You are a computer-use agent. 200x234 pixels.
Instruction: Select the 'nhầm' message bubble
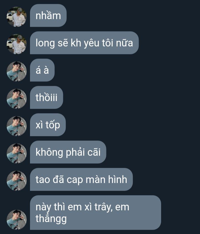(x=48, y=16)
